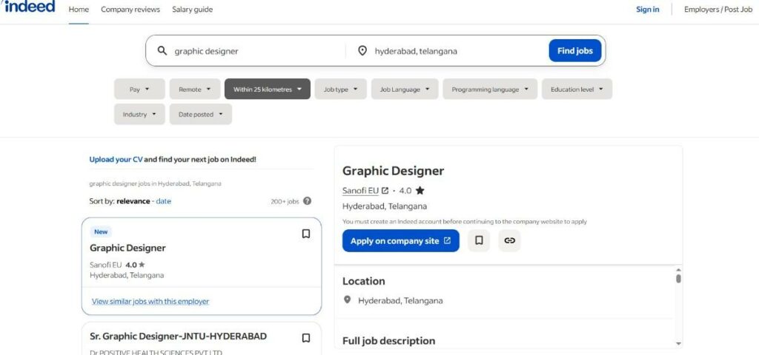Open Employers / Post Job page
This screenshot has height=355, width=759.
pyautogui.click(x=717, y=9)
